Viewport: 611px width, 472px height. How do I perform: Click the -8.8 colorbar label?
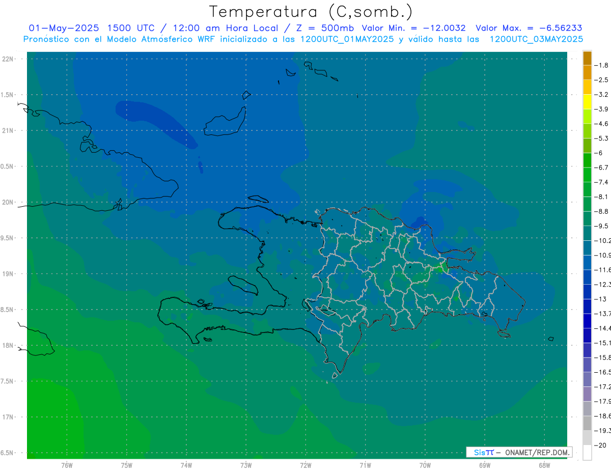pyautogui.click(x=602, y=211)
